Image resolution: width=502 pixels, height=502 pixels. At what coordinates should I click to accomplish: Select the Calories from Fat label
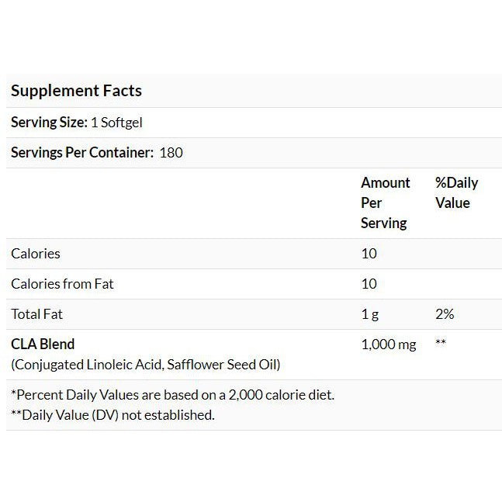(62, 284)
